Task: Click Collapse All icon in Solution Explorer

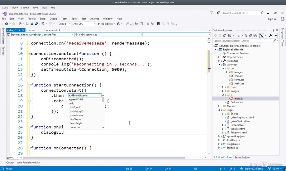Action: point(251,36)
